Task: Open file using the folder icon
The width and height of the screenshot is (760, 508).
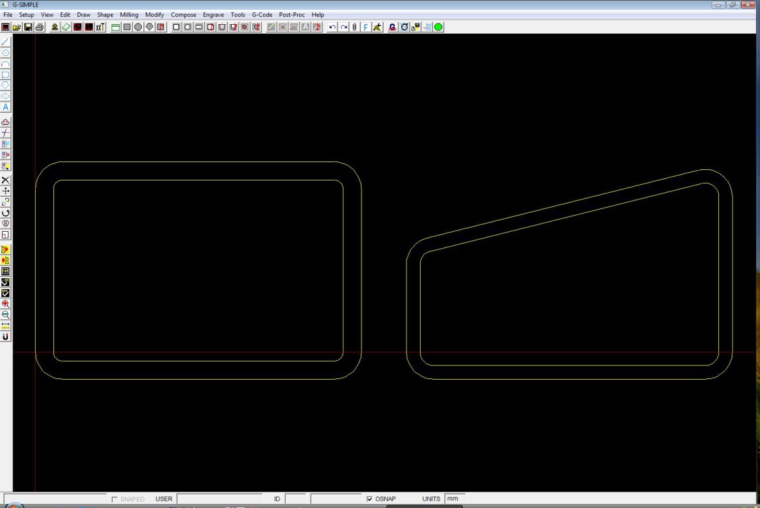Action: [x=17, y=27]
